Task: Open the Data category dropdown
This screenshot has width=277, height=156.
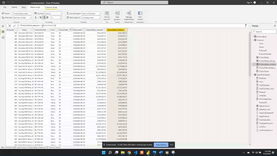Action: click(x=91, y=18)
